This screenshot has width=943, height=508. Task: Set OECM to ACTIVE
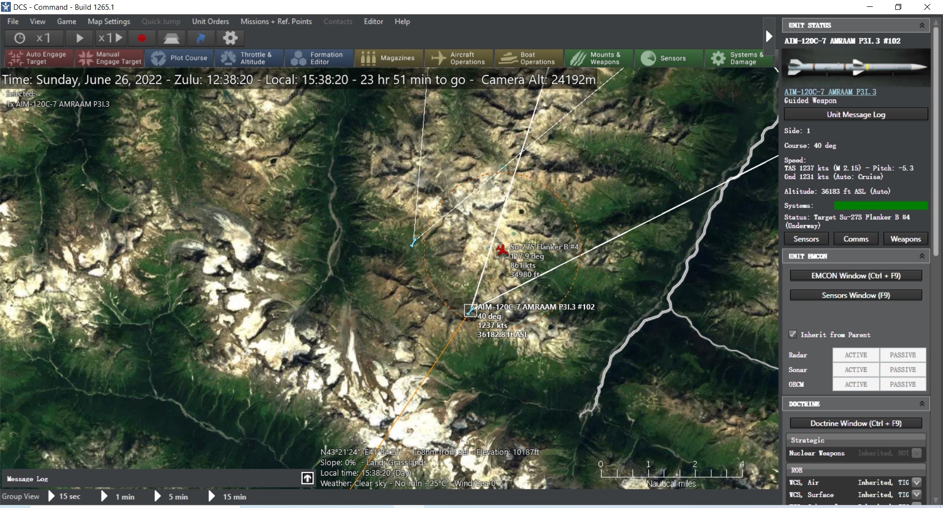pos(856,384)
